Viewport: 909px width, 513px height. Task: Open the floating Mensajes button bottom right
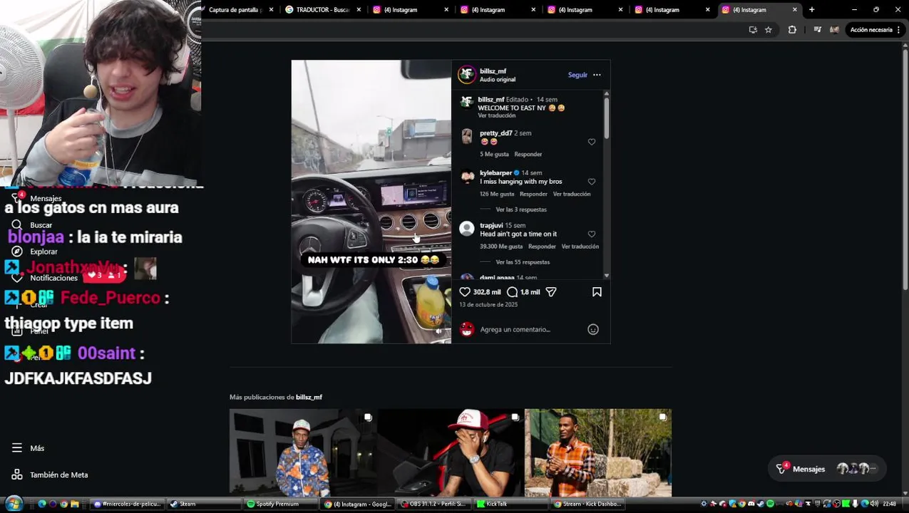[828, 469]
